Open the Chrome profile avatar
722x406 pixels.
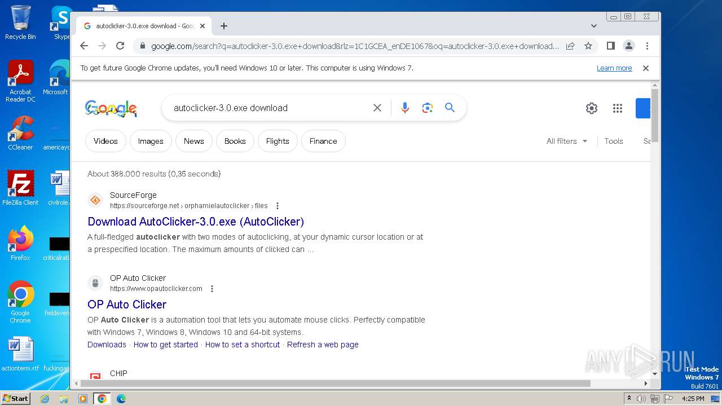point(628,46)
